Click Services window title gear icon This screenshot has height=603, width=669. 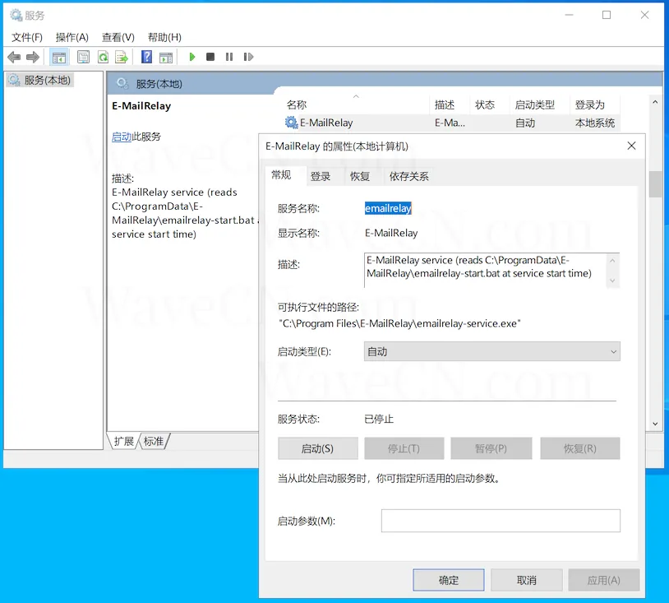click(16, 16)
